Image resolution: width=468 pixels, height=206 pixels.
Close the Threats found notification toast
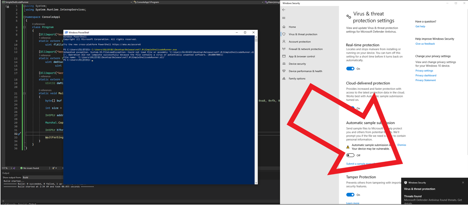tap(463, 182)
